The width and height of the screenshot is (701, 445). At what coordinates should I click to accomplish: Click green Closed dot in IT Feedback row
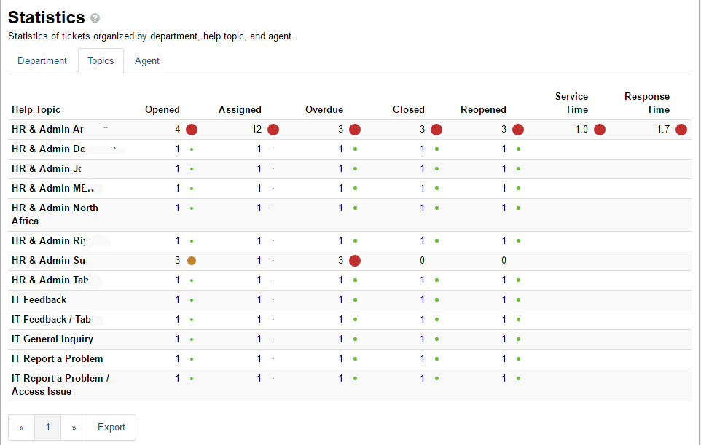click(x=436, y=300)
